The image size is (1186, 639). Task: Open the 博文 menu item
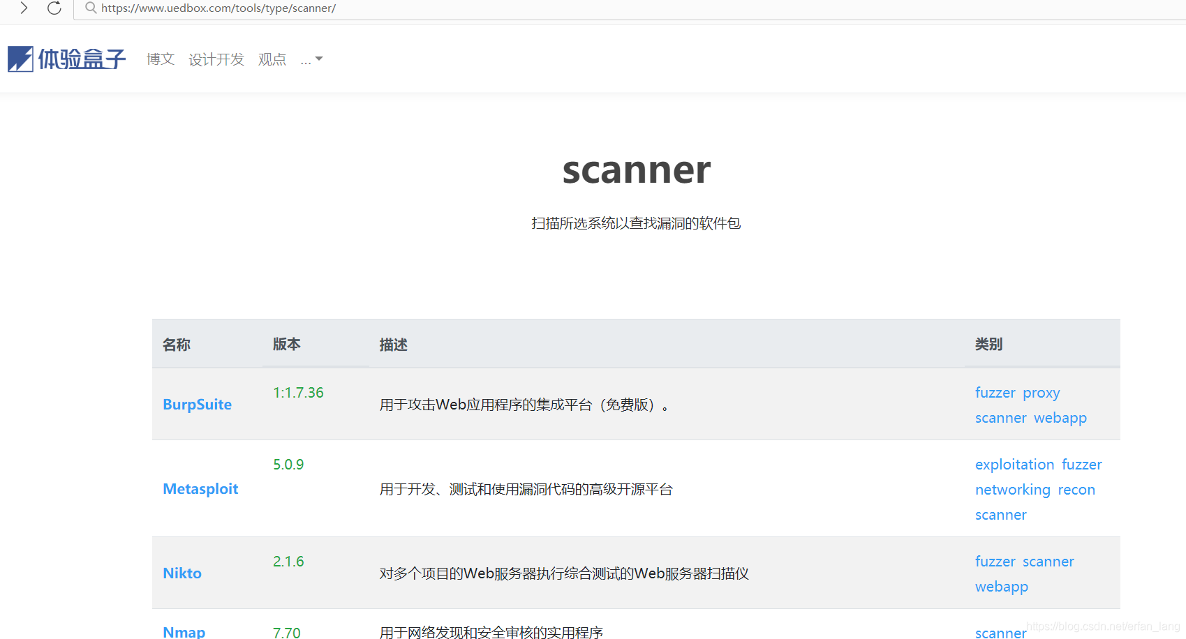[x=161, y=59]
